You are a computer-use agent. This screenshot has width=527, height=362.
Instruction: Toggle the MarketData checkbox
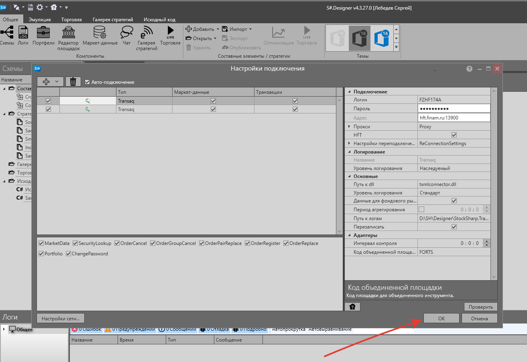coord(41,243)
